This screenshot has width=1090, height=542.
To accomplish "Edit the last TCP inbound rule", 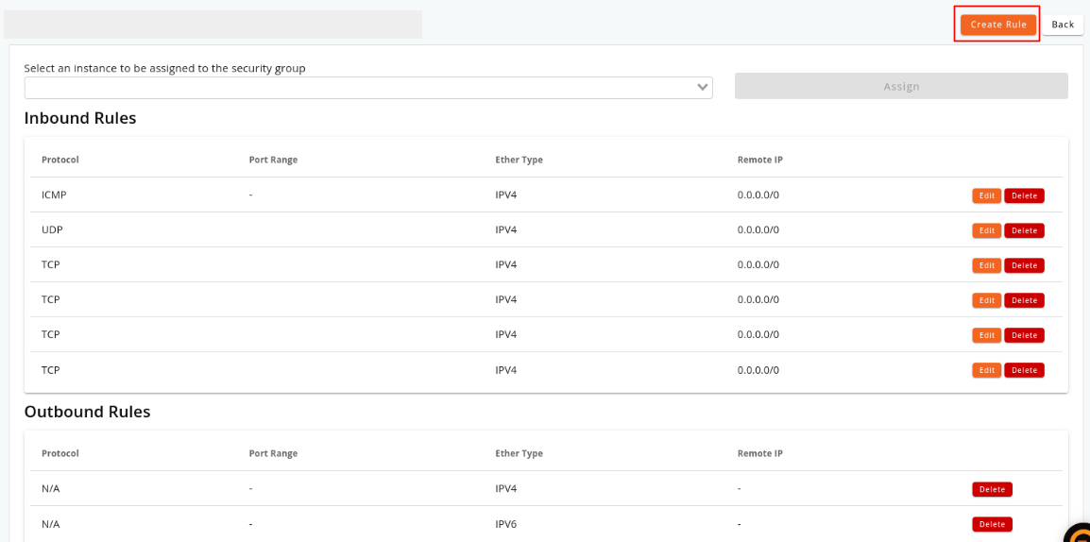I will (x=986, y=370).
